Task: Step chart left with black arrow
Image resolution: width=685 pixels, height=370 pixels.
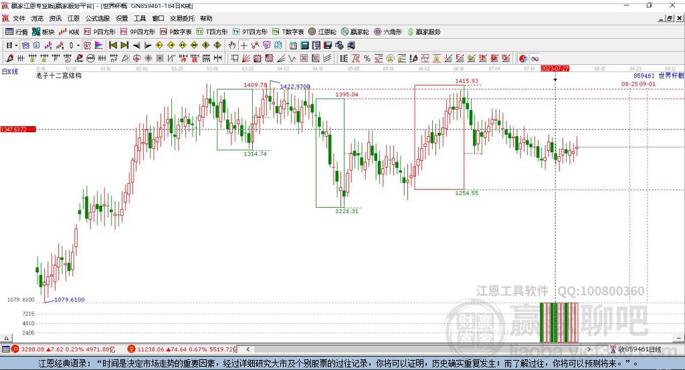Action: [136, 45]
